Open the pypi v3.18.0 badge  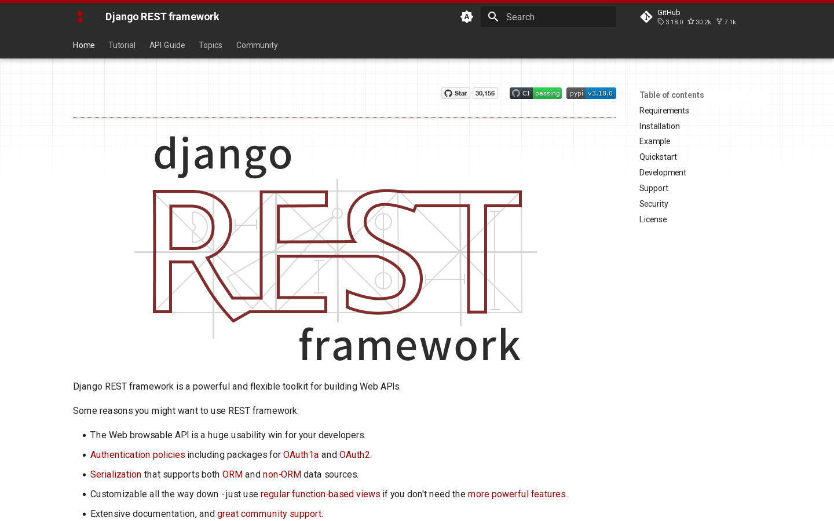coord(591,93)
